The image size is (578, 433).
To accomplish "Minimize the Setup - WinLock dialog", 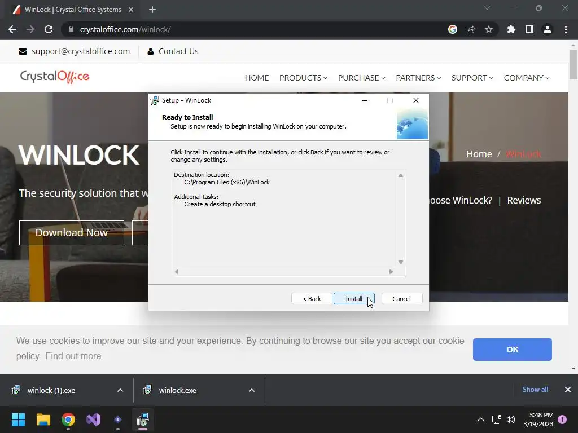I will coord(365,100).
